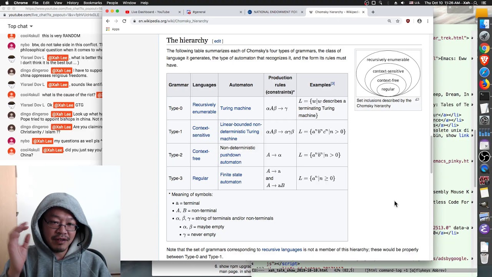Open the pushdown automaton link

231,158
